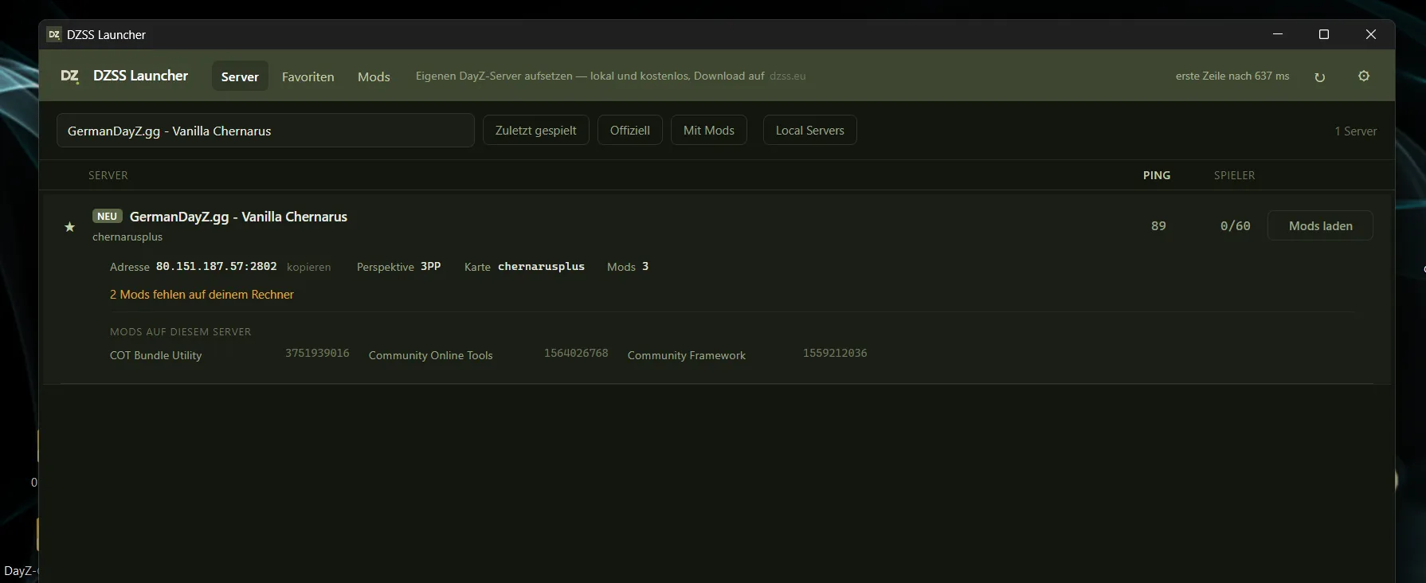The height and width of the screenshot is (583, 1426).
Task: Focus the server search input field
Action: [265, 131]
